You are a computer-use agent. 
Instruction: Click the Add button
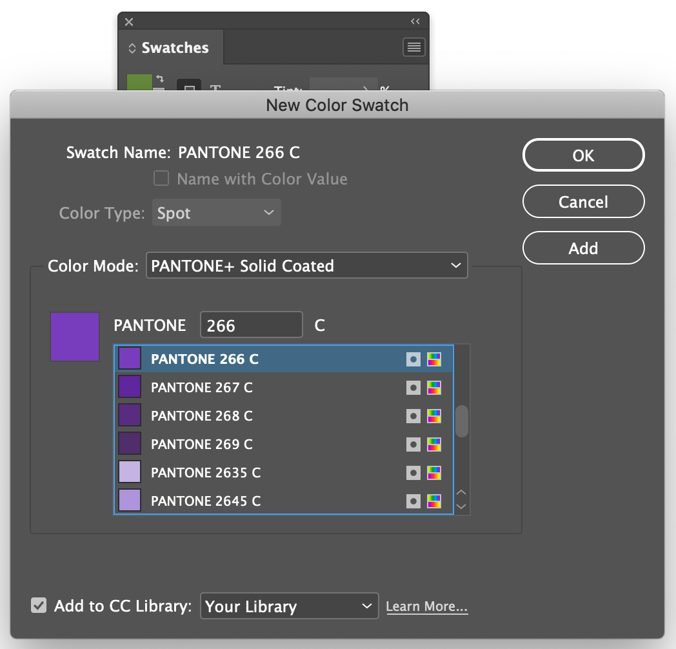pyautogui.click(x=583, y=248)
